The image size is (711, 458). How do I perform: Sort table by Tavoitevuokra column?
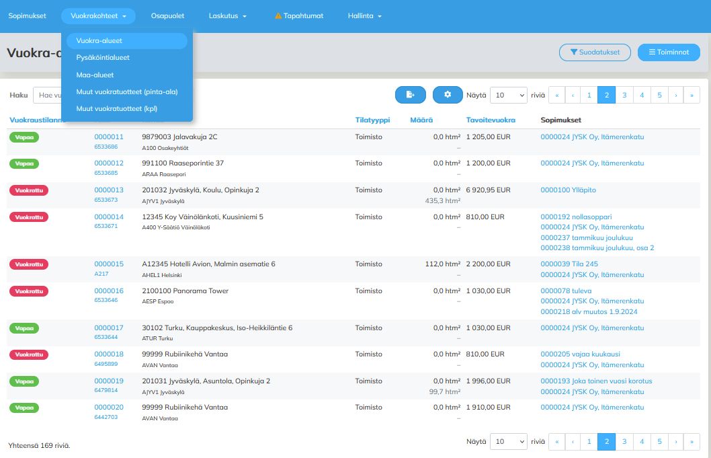491,120
